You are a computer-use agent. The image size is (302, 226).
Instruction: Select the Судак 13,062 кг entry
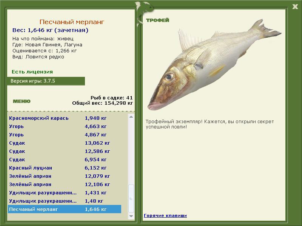tap(65, 143)
